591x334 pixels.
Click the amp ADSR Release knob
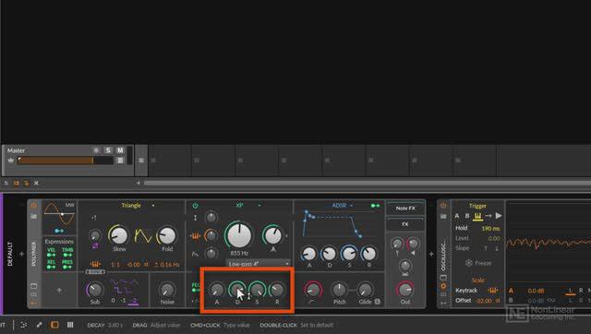click(x=368, y=254)
